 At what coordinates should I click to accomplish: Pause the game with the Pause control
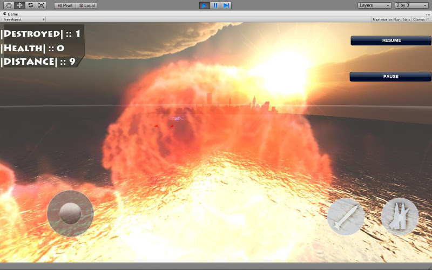(215, 5)
